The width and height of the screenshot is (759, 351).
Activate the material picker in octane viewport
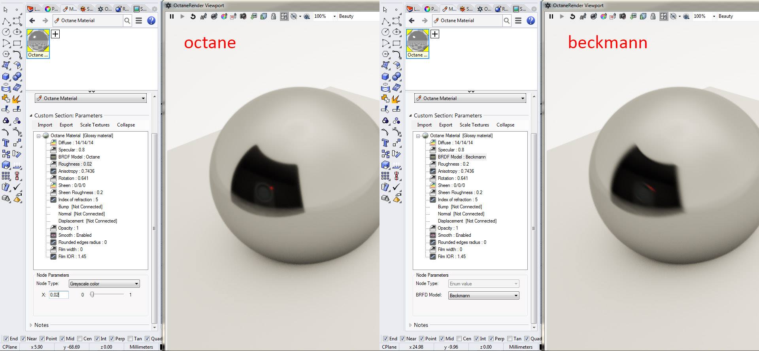click(214, 16)
